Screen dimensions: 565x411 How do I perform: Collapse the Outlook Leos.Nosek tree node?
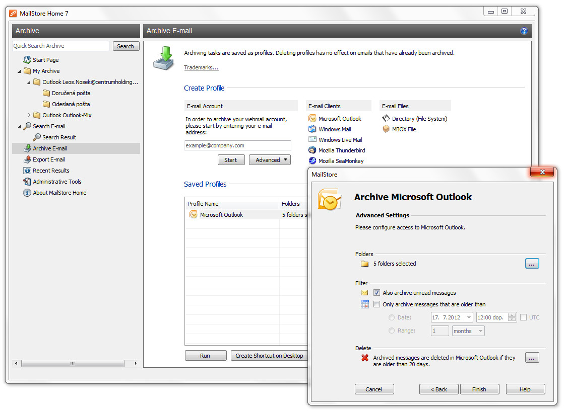[x=29, y=83]
